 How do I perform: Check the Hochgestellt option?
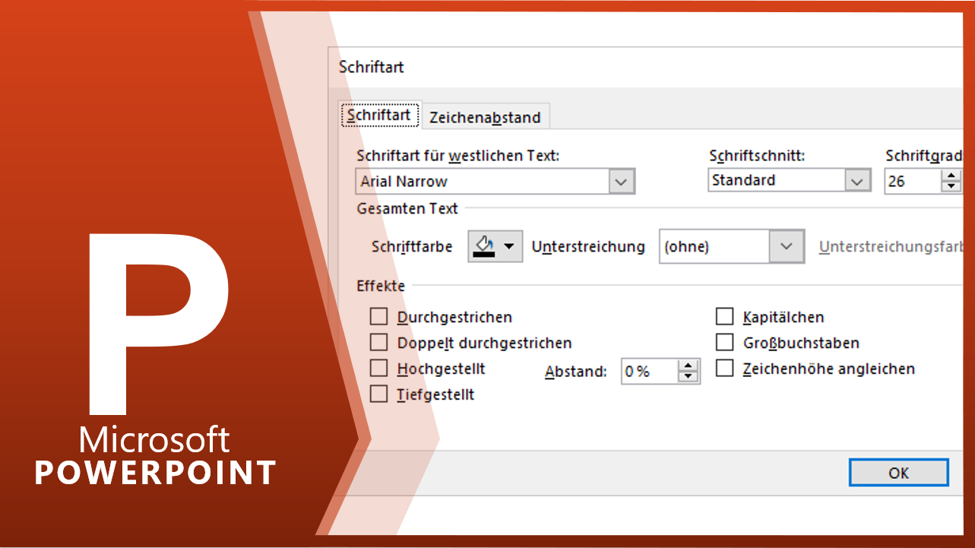click(x=378, y=368)
